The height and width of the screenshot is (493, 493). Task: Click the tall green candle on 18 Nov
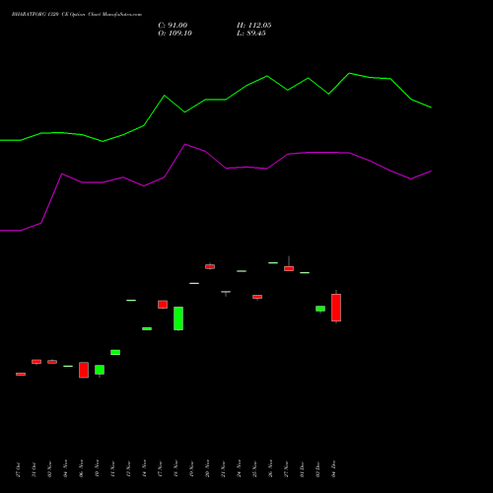click(x=178, y=318)
